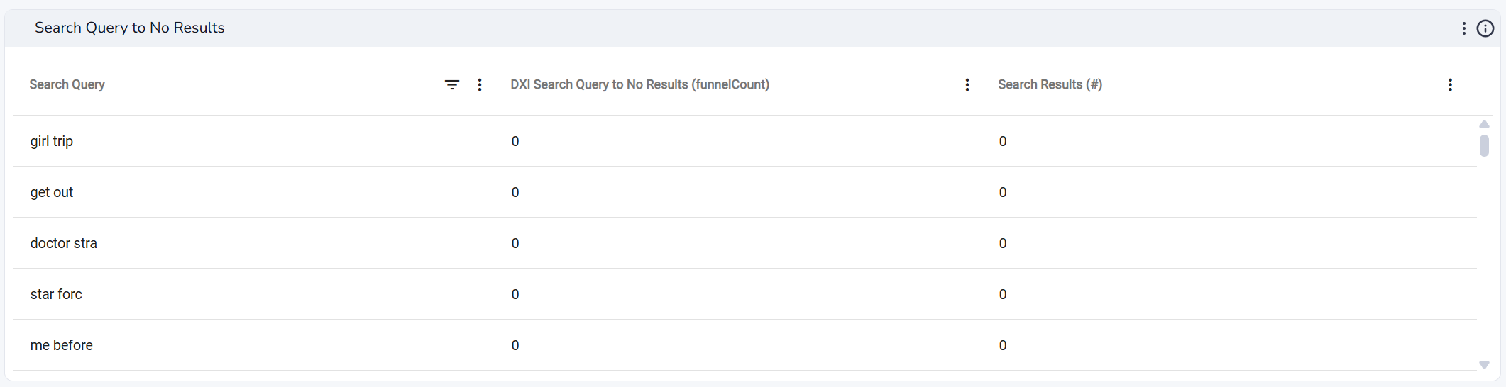Select the 'girl trip' query row
Screen dimensions: 1506x387
744,141
